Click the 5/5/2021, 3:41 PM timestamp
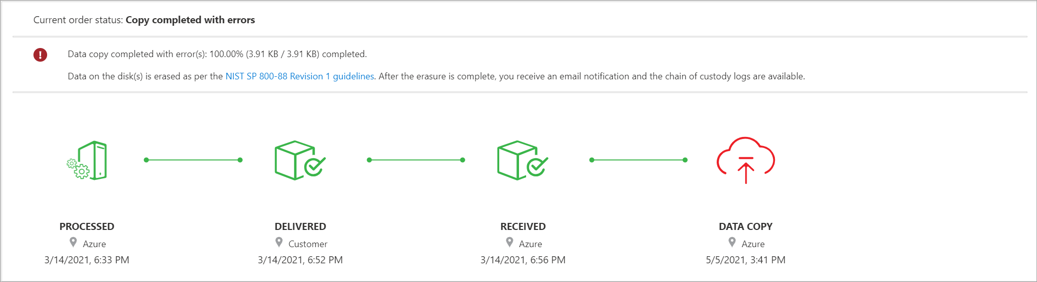The image size is (1037, 282). (x=745, y=260)
